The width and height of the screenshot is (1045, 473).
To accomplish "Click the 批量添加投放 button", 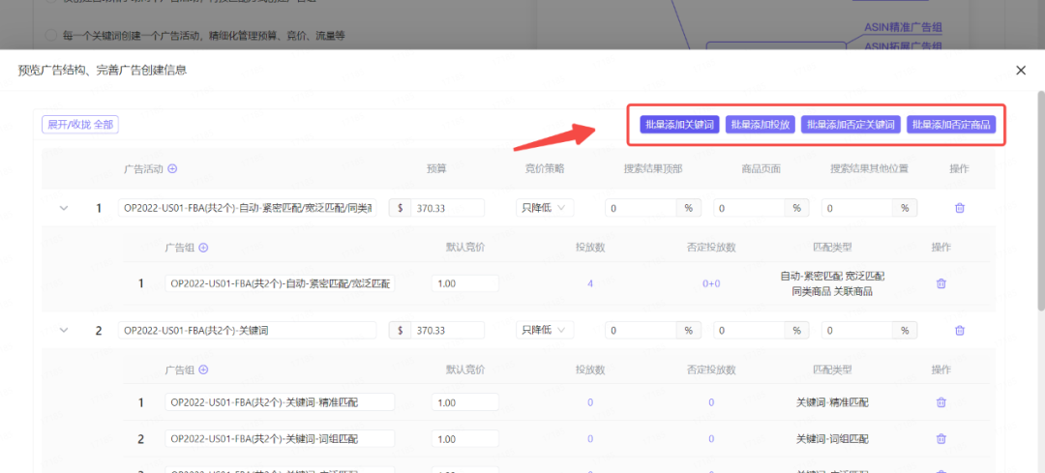I will coord(761,125).
